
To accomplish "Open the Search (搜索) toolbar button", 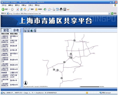I will [x=31, y=9].
